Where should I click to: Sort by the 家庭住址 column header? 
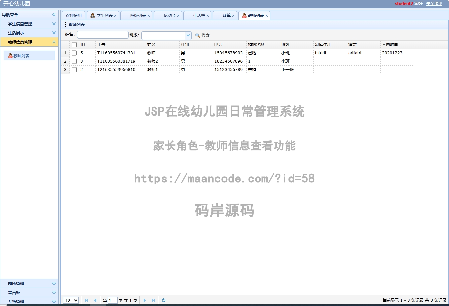point(330,45)
